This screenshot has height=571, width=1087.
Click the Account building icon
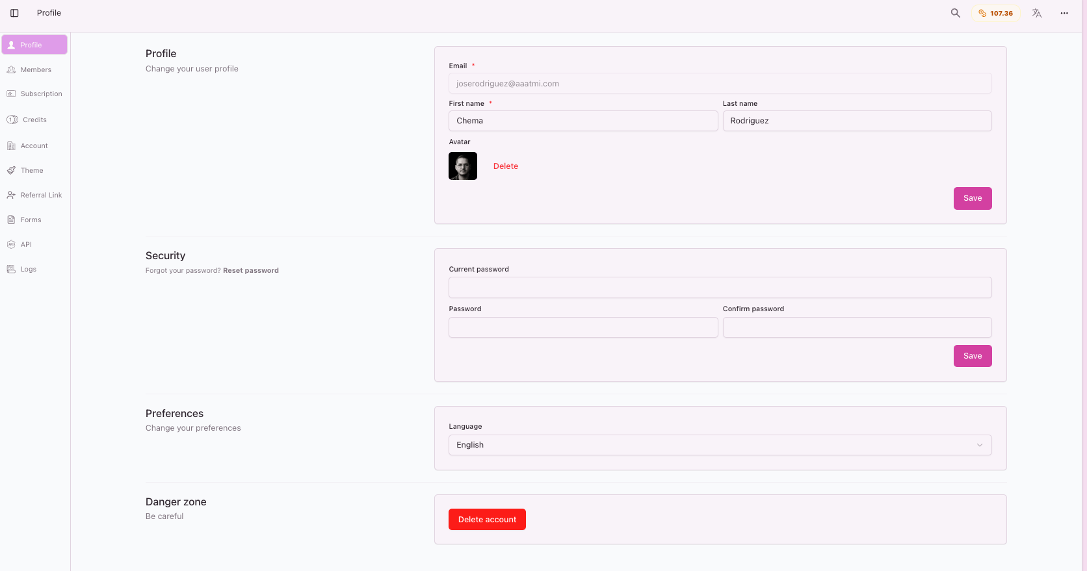pos(11,146)
